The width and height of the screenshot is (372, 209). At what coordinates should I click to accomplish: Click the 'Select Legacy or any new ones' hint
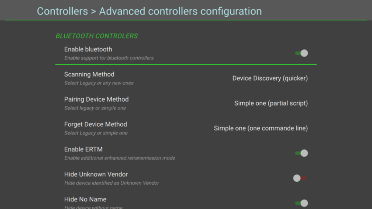[x=99, y=83]
